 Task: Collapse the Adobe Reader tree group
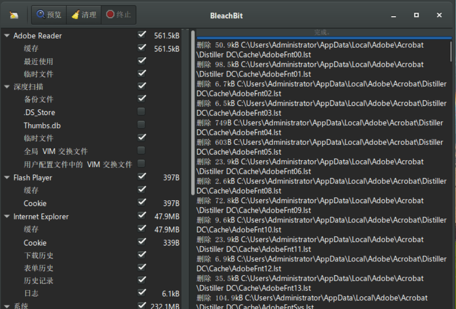(7, 36)
